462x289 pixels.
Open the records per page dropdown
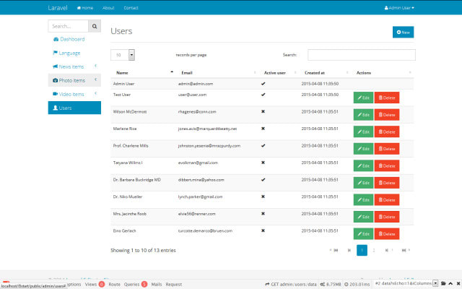(123, 55)
